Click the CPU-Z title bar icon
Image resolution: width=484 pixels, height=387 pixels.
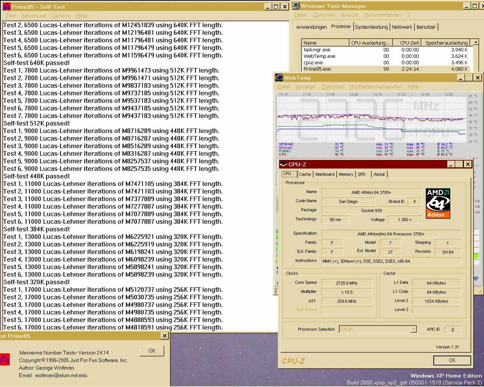283,164
